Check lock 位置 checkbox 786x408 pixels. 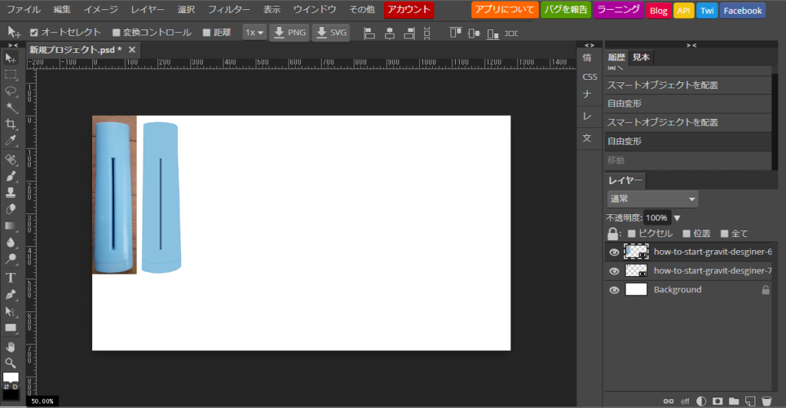[687, 233]
